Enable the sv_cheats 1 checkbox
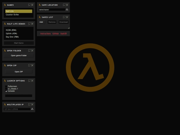This screenshot has height=135, width=180. tap(6, 89)
